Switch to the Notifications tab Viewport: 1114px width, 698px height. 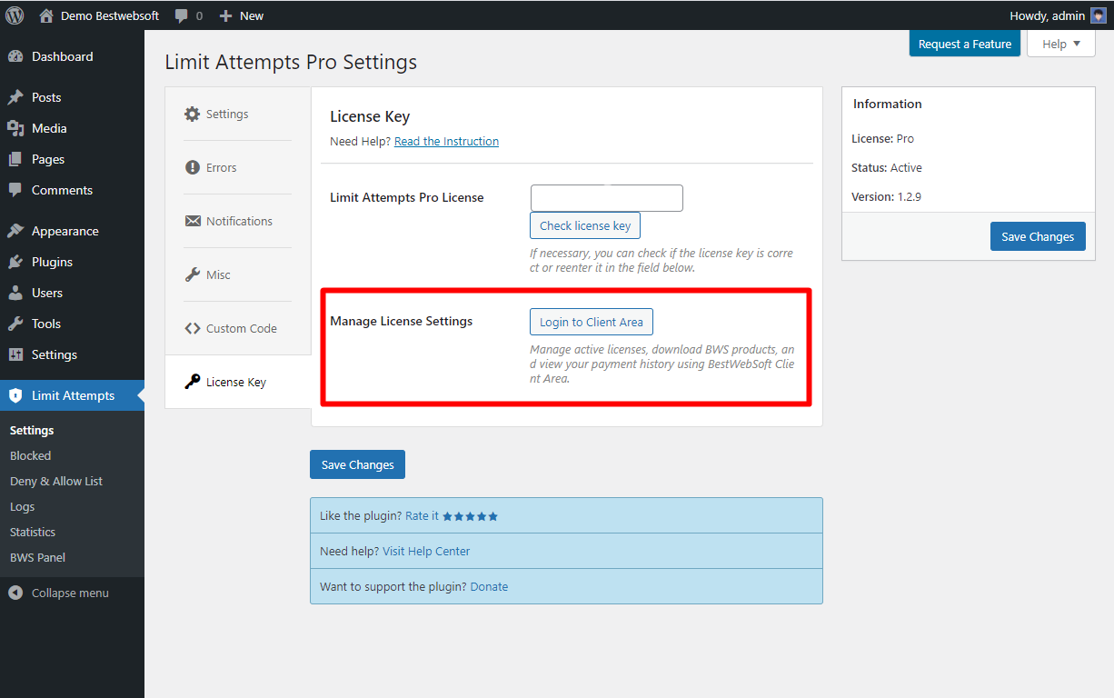(238, 221)
